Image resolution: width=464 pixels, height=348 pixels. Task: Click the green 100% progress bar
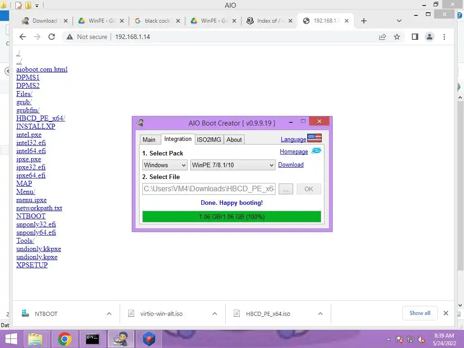[232, 217]
